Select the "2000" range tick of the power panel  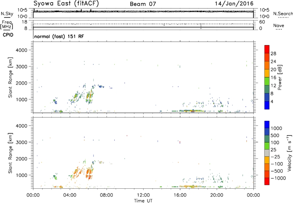point(22,83)
